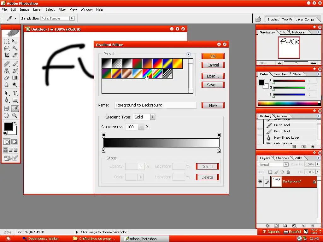
Task: Select the Notes tool
Action: point(7,108)
